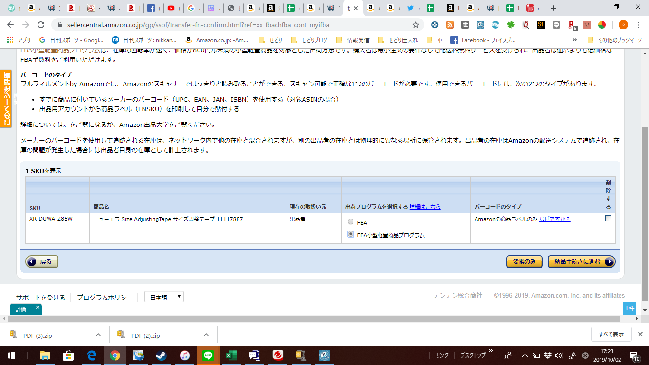Click the 変換のみ button
Viewport: 649px width, 365px height.
[525, 262]
